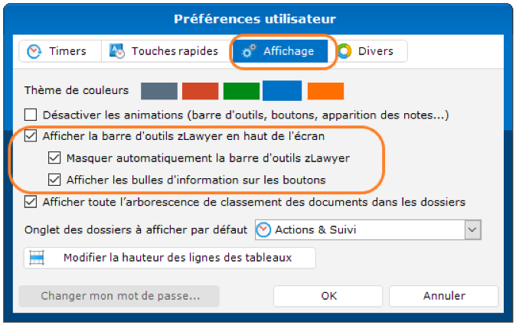Click the Timers clock icon
This screenshot has height=325, width=516.
point(34,51)
